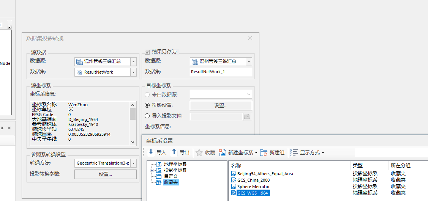Click the ResultNetWork network dataset icon
The width and height of the screenshot is (428, 201).
[79, 72]
